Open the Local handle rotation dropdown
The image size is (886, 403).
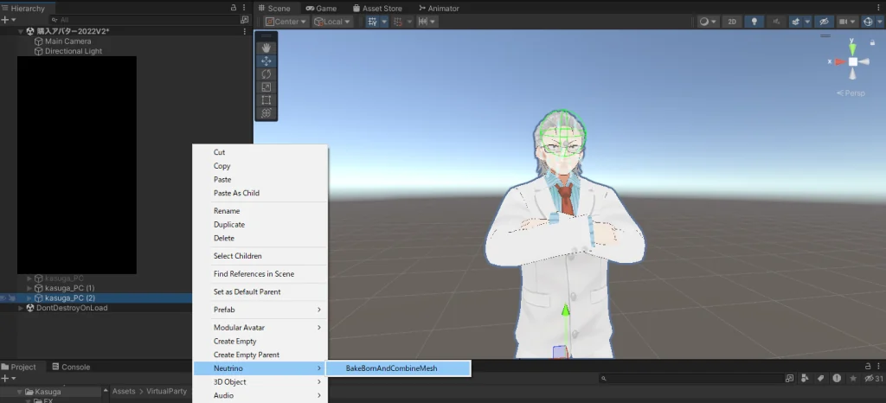click(x=332, y=22)
